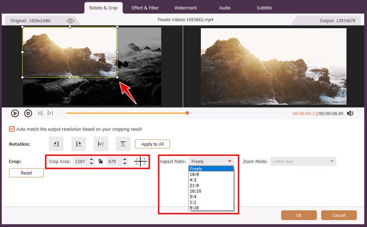This screenshot has width=367, height=227.
Task: Mute the audio with speaker icon
Action: [x=350, y=114]
